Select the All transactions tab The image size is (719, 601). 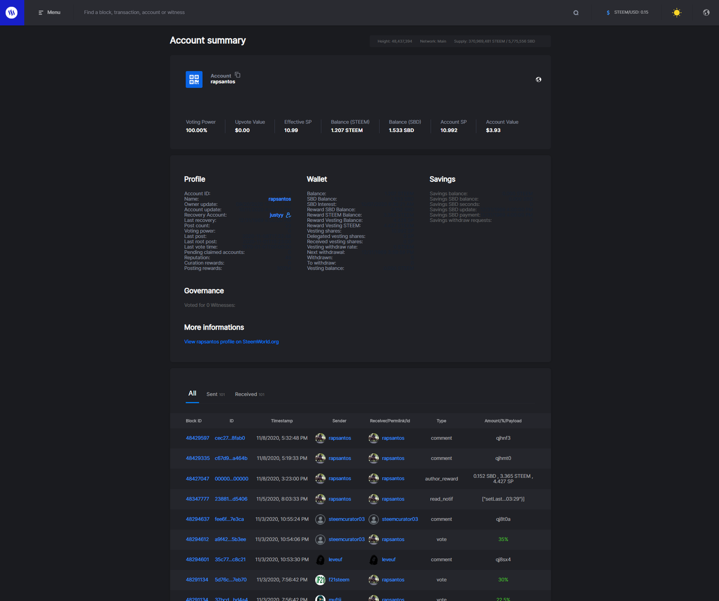[x=192, y=393]
